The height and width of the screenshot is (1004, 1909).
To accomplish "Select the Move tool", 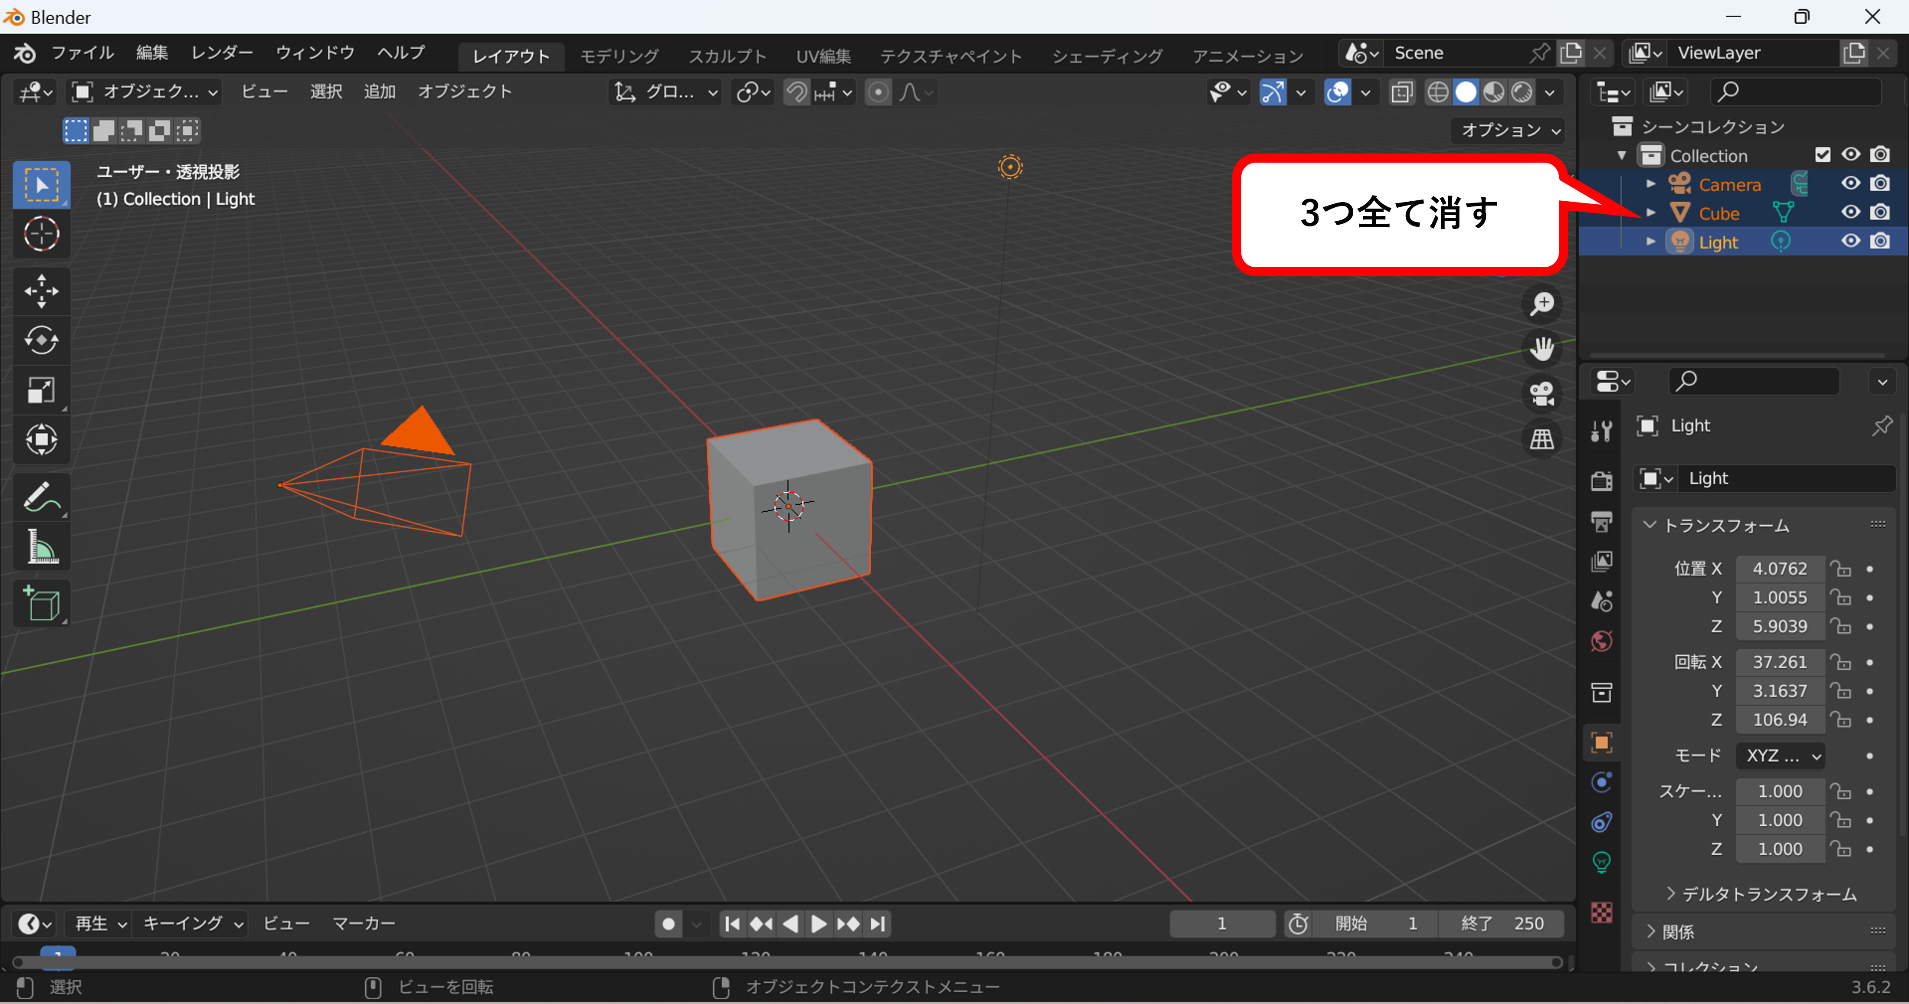I will pyautogui.click(x=42, y=291).
